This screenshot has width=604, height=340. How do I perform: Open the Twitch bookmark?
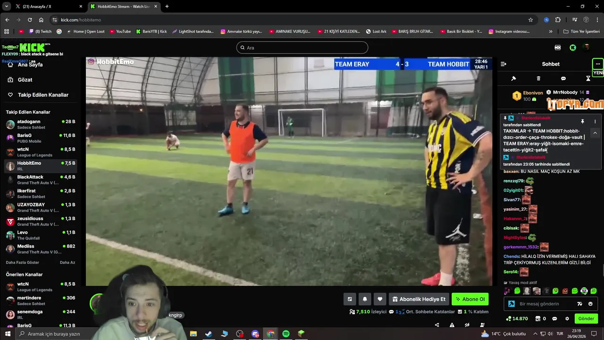coord(40,32)
